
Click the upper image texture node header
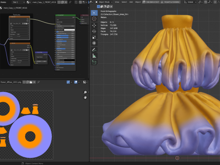click(19, 17)
